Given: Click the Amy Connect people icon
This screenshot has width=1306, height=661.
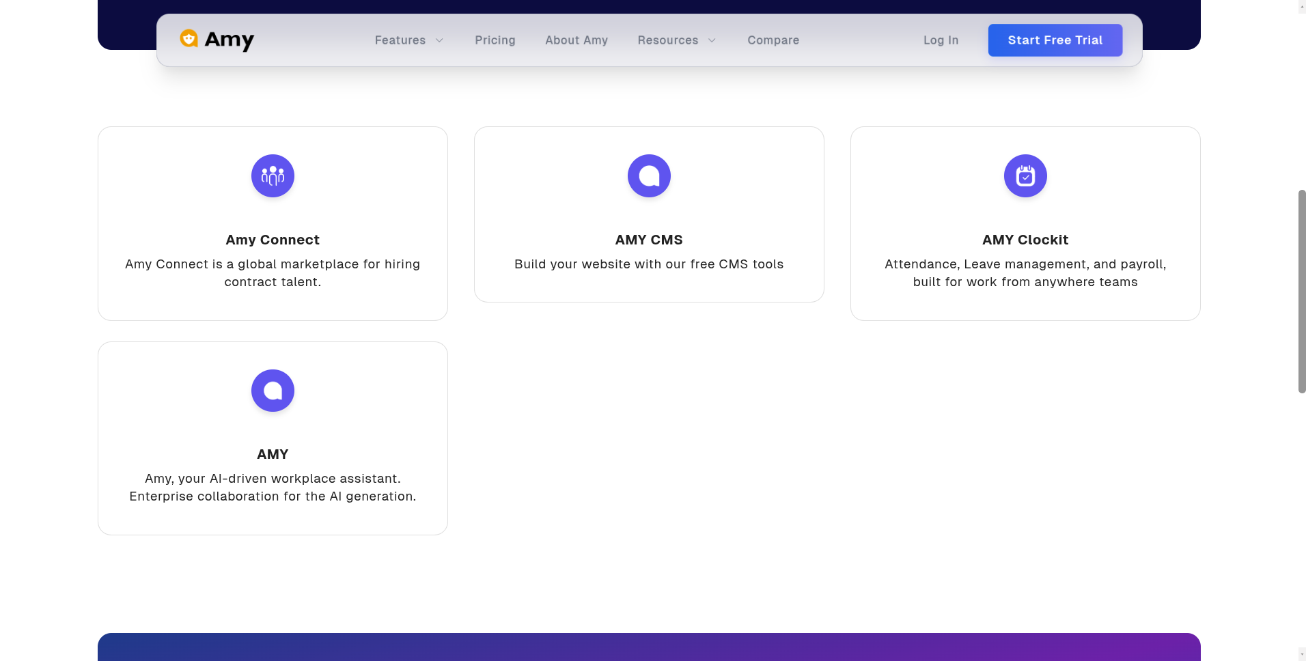Looking at the screenshot, I should tap(273, 176).
